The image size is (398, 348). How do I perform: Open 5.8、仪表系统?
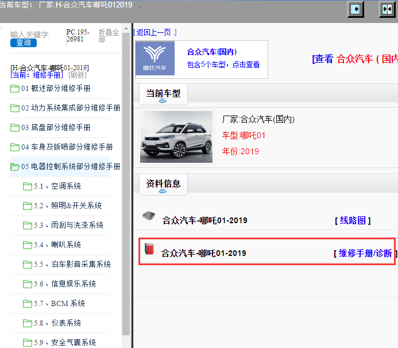[57, 323]
